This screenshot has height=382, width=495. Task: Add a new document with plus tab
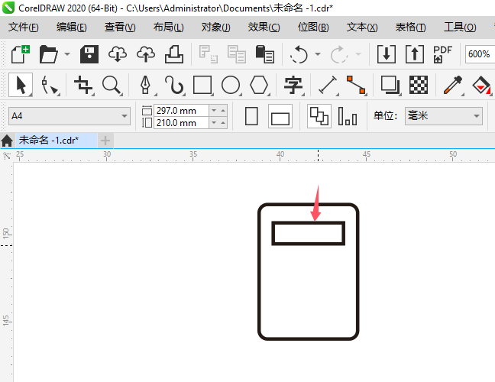[105, 140]
